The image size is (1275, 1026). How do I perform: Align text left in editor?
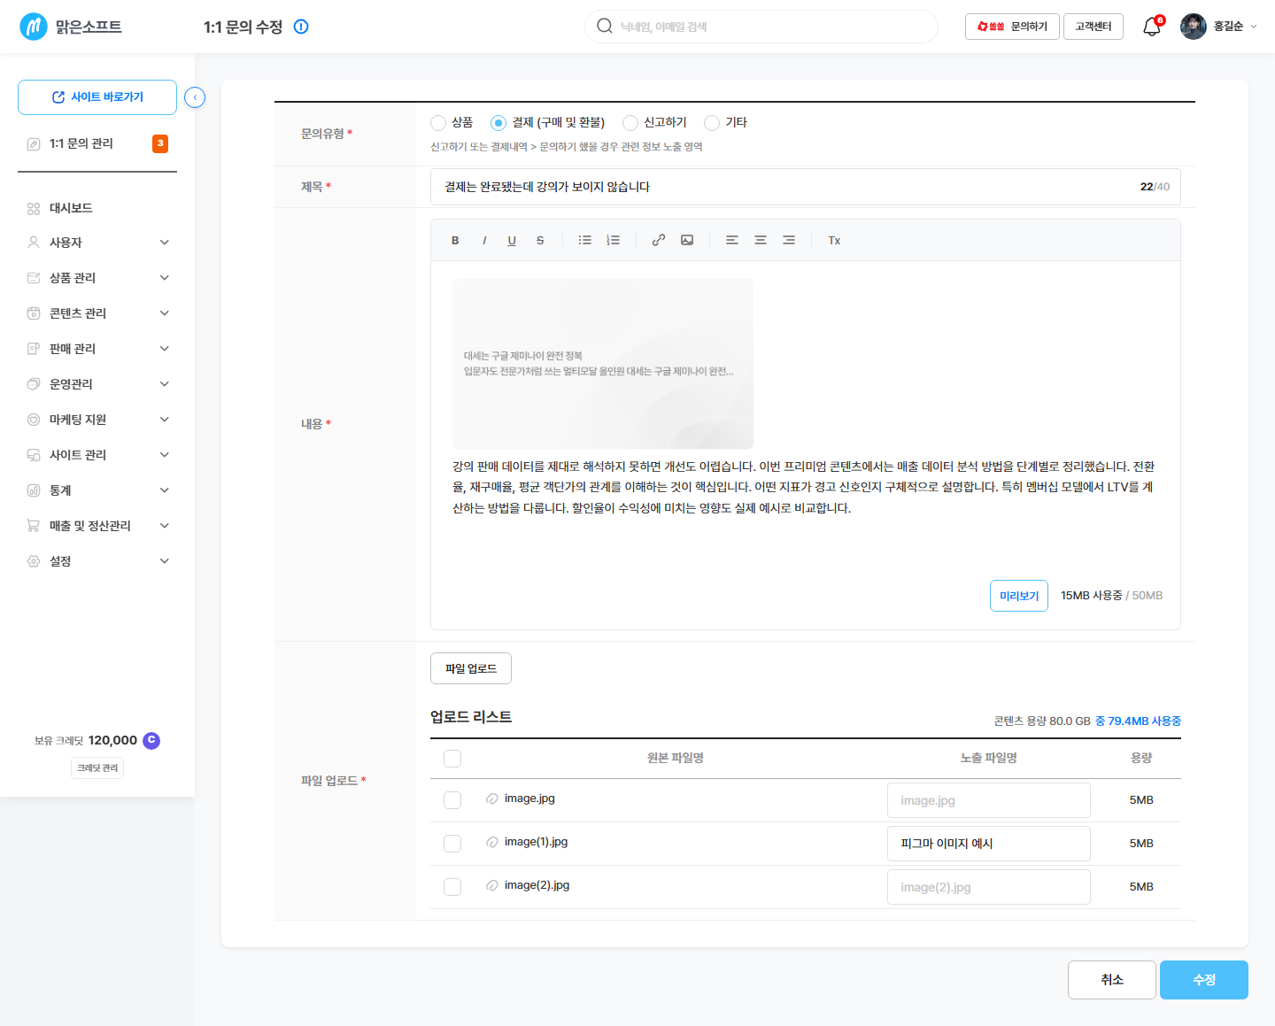tap(732, 240)
